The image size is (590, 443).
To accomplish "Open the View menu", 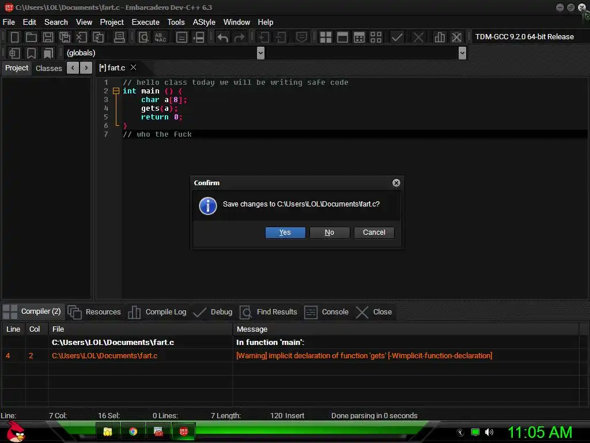I will pyautogui.click(x=84, y=22).
